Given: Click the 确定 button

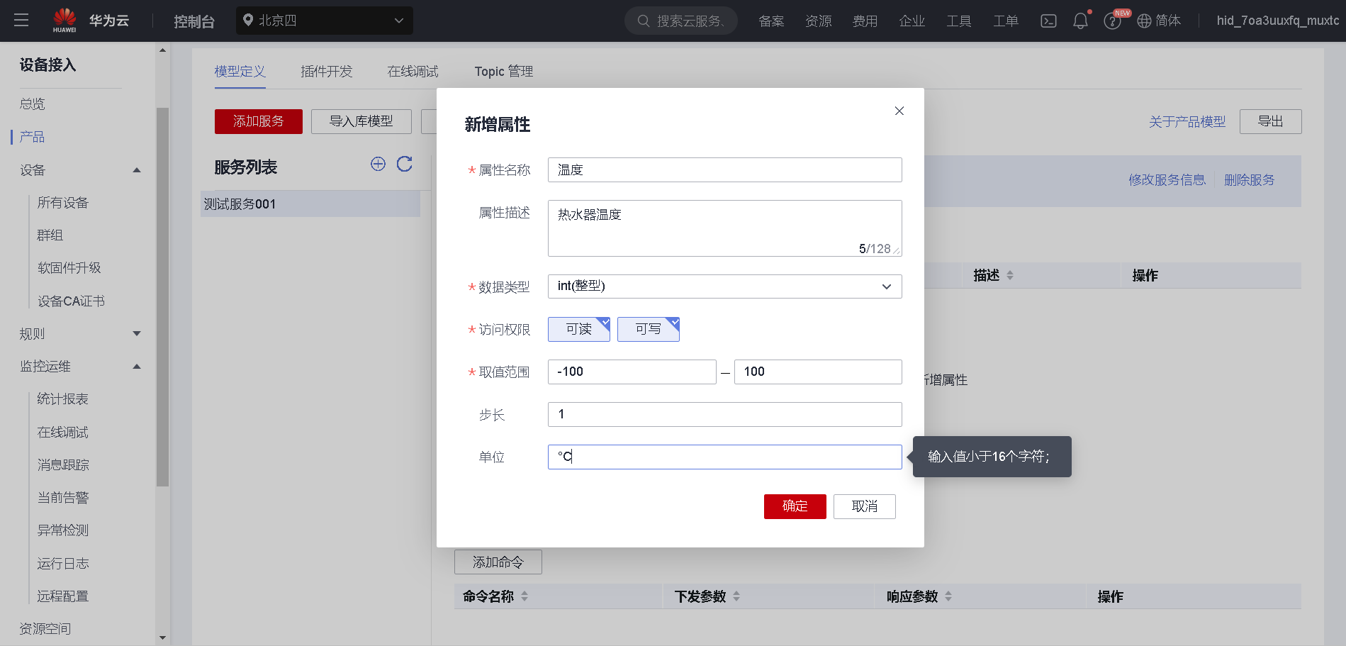Looking at the screenshot, I should pyautogui.click(x=795, y=506).
